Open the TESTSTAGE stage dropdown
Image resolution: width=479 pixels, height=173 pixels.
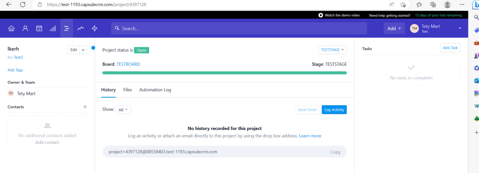point(333,50)
